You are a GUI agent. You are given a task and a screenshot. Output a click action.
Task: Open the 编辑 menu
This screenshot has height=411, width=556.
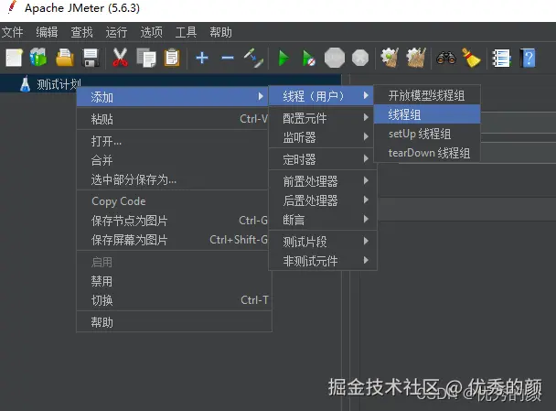tap(47, 32)
